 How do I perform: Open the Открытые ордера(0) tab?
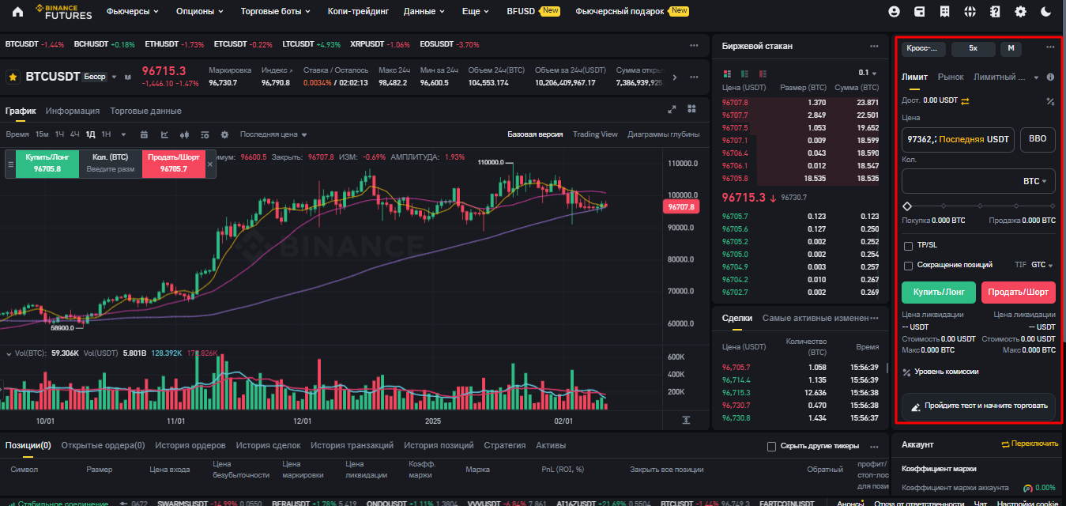(x=103, y=445)
